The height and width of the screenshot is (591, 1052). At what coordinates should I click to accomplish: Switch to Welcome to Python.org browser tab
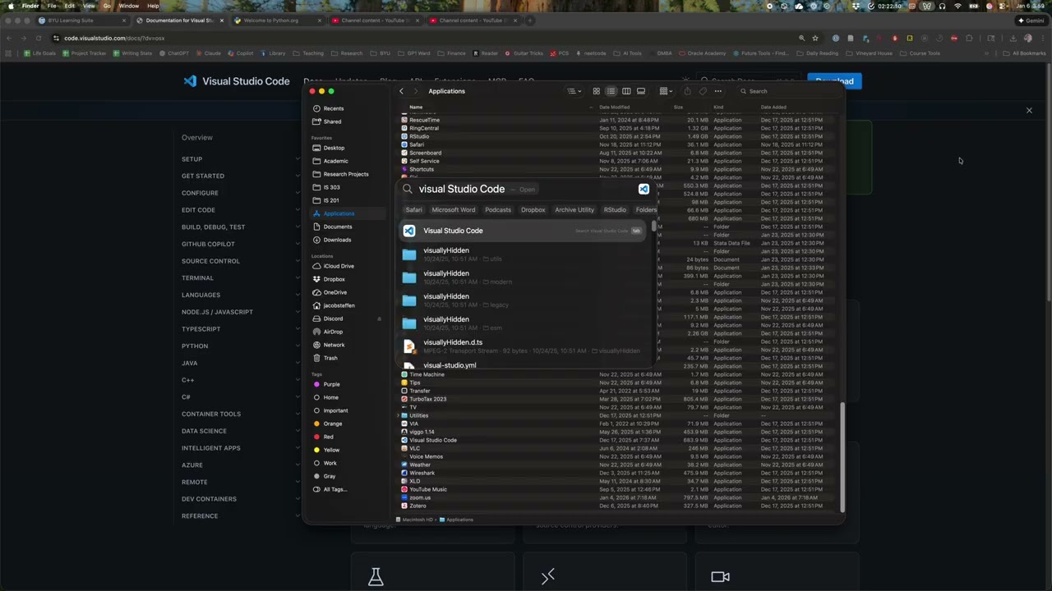click(x=276, y=21)
